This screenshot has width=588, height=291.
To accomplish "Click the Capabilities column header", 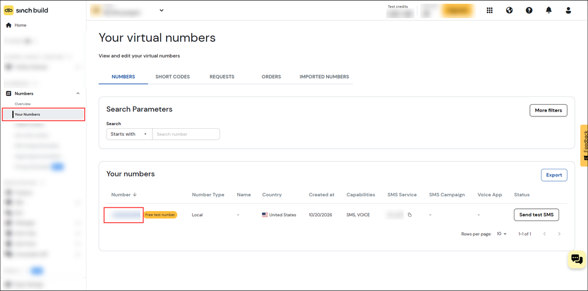I will pyautogui.click(x=361, y=195).
